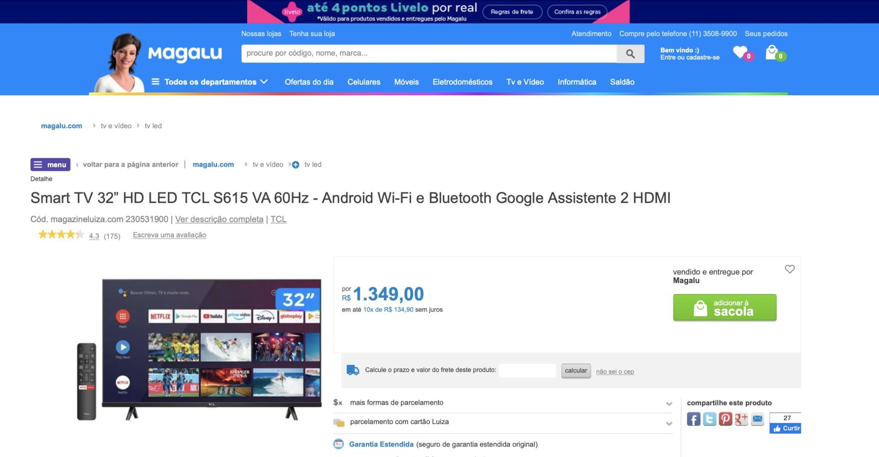Screen dimensions: 879x457
Task: Click the Magalu logo
Action: coord(185,54)
